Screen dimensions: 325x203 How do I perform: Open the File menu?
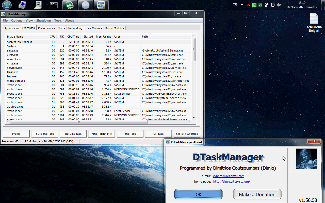click(5, 21)
